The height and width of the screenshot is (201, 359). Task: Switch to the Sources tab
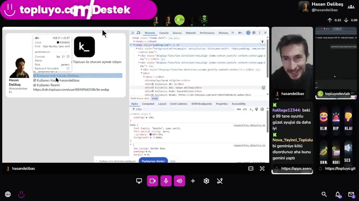coord(177,33)
